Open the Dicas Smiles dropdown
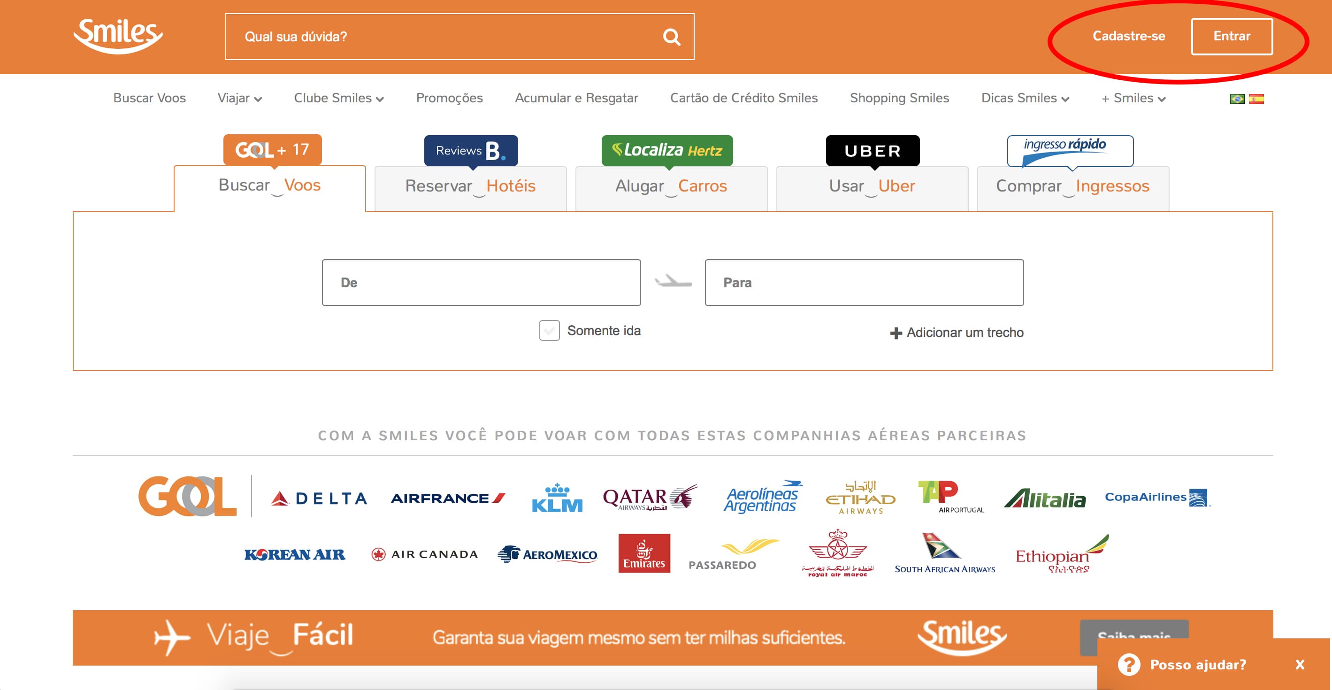This screenshot has height=690, width=1332. [1025, 98]
